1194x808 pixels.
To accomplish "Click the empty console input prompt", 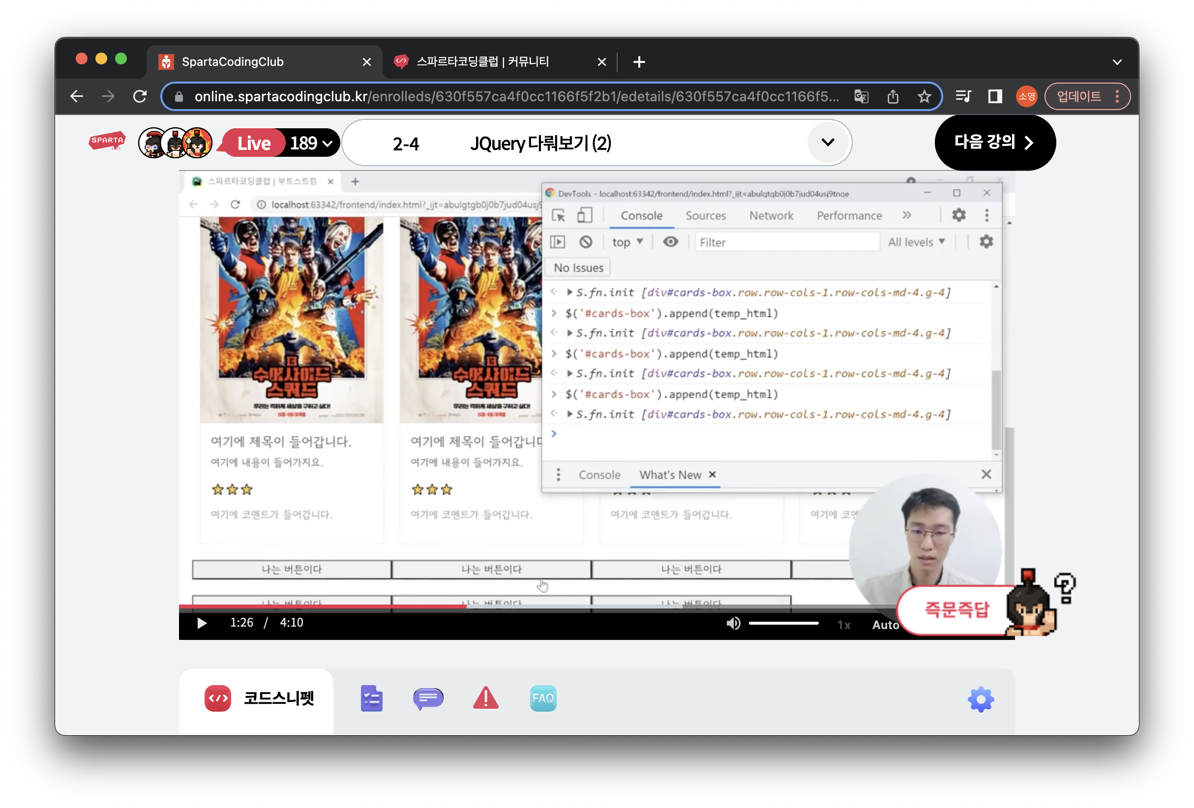I will (771, 434).
